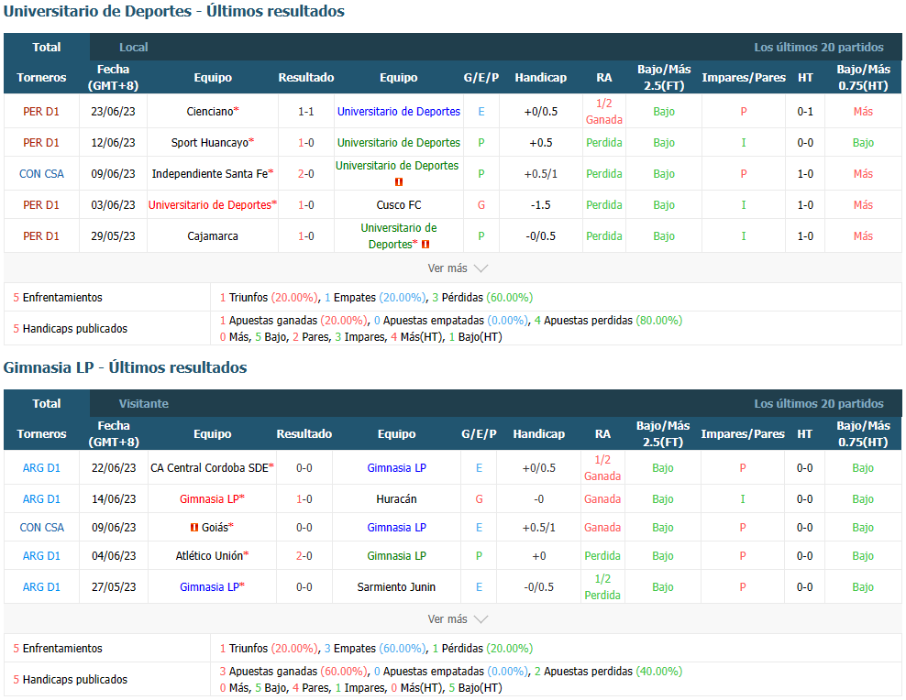
Task: Open CON CSA tournament in Goiás row
Action: pos(41,528)
